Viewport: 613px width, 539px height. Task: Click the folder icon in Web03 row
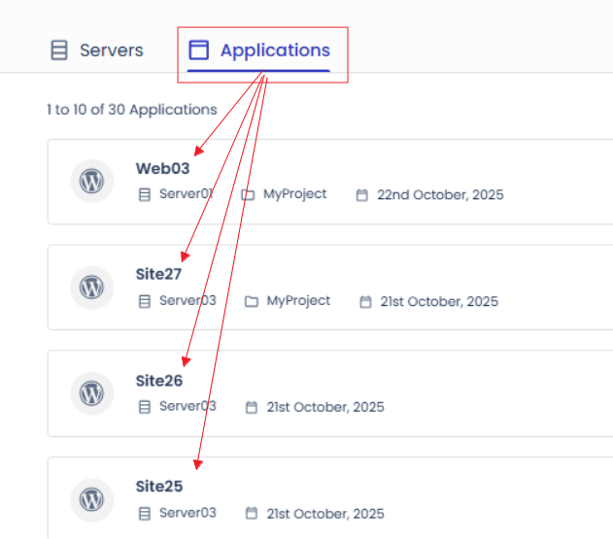click(x=248, y=194)
